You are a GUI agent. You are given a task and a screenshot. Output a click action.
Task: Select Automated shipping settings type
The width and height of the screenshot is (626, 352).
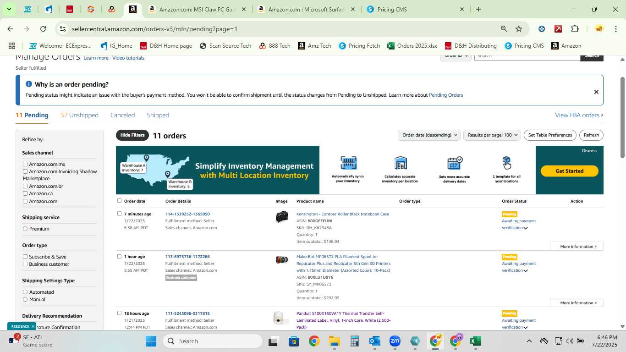click(x=25, y=292)
